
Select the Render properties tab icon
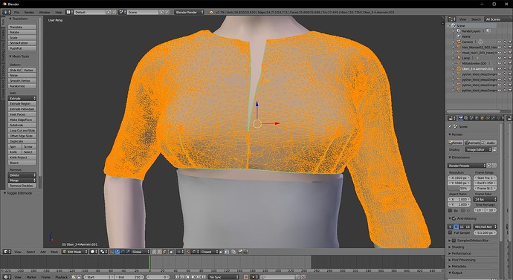[461, 118]
